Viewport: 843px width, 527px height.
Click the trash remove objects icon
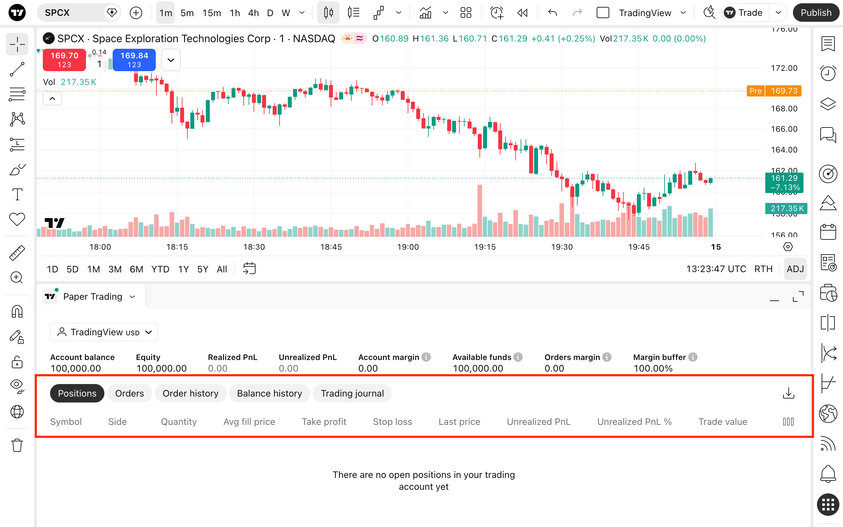point(17,445)
